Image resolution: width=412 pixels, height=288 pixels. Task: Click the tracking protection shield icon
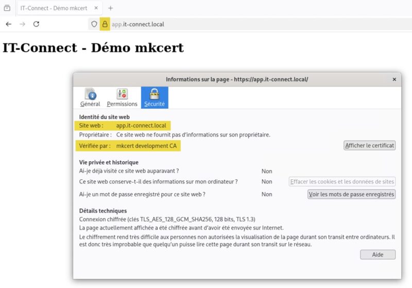click(94, 24)
